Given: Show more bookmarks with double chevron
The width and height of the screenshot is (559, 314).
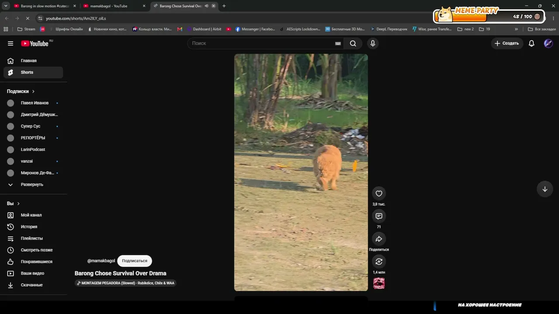Looking at the screenshot, I should pos(516,29).
